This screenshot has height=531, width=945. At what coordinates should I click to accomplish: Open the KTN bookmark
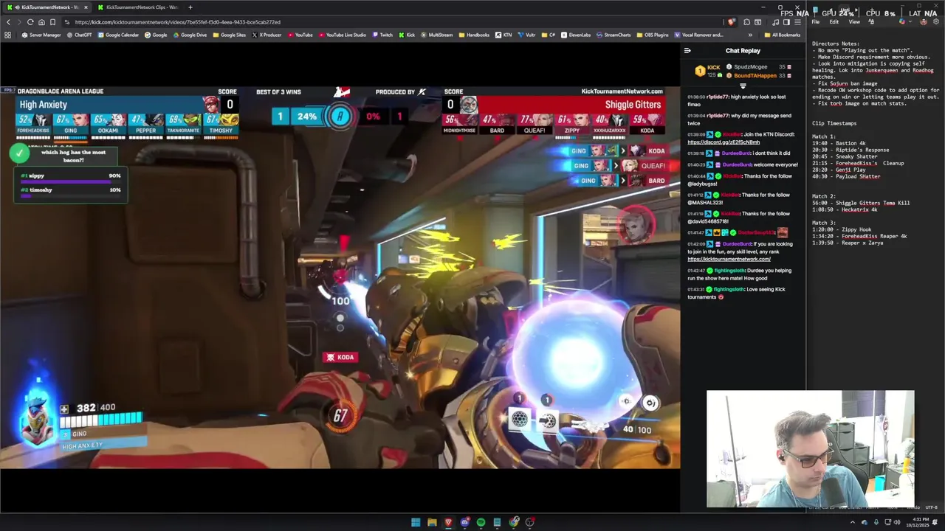coord(504,35)
